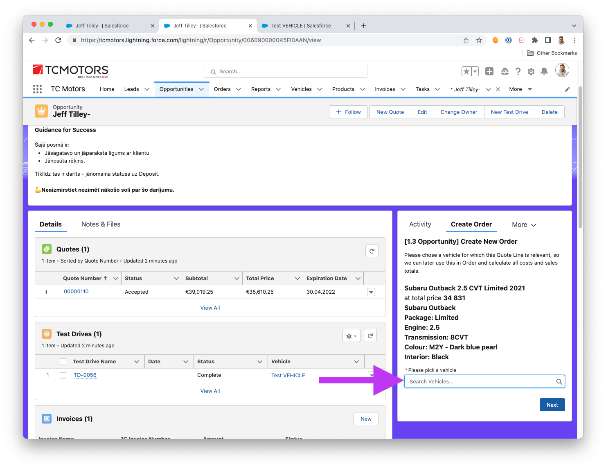Click the browser address bar
This screenshot has height=469, width=606.
(x=265, y=40)
